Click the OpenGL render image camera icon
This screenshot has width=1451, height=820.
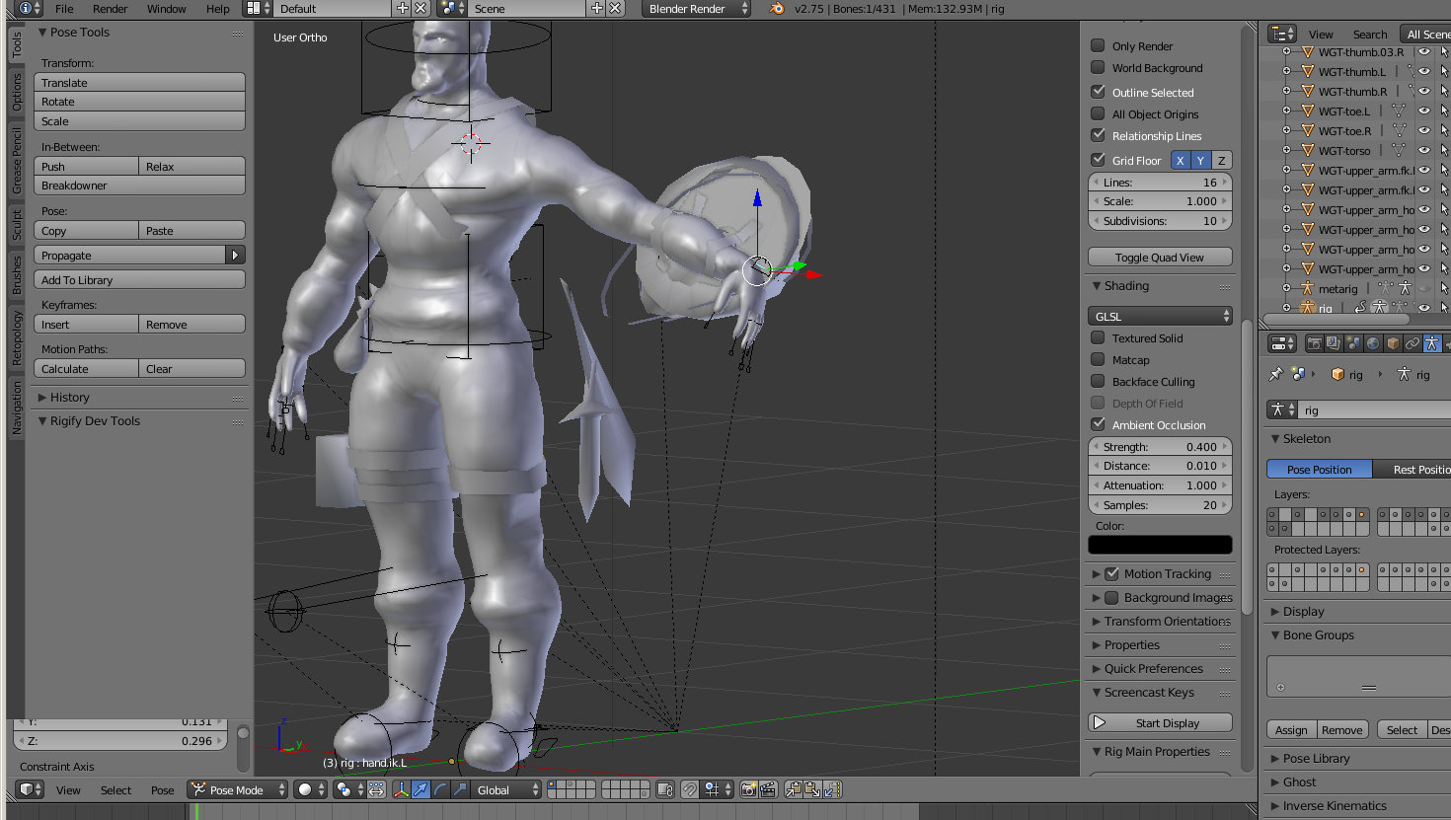click(x=749, y=789)
